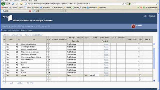Image resolution: width=160 pixels, height=90 pixels.
Task: Switch to the second ABCD tab
Action: coord(48,11)
